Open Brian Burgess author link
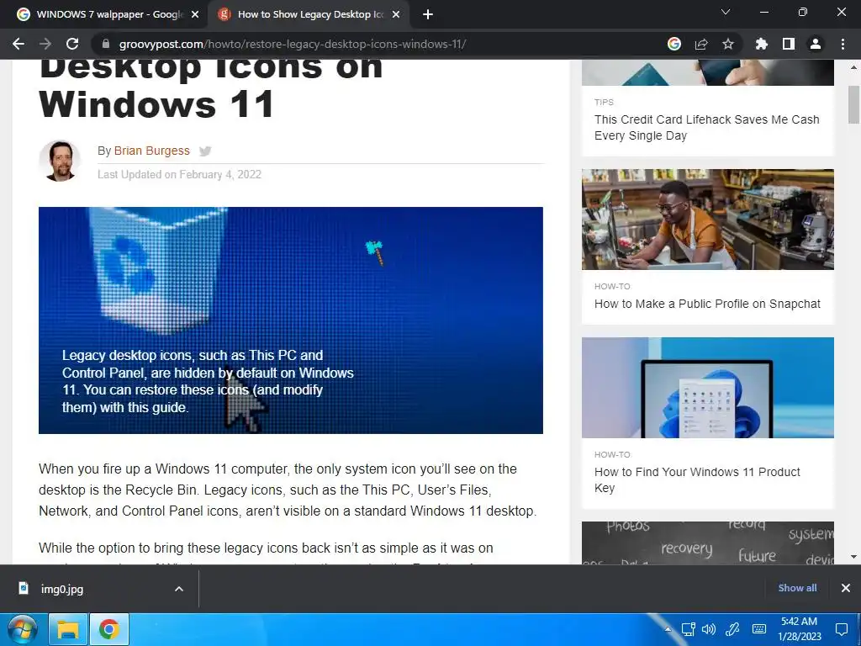This screenshot has height=646, width=861. tap(151, 151)
